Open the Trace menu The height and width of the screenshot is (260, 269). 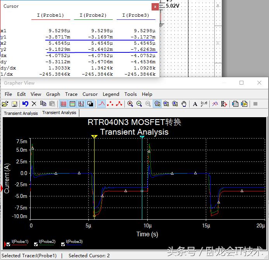tap(71, 94)
